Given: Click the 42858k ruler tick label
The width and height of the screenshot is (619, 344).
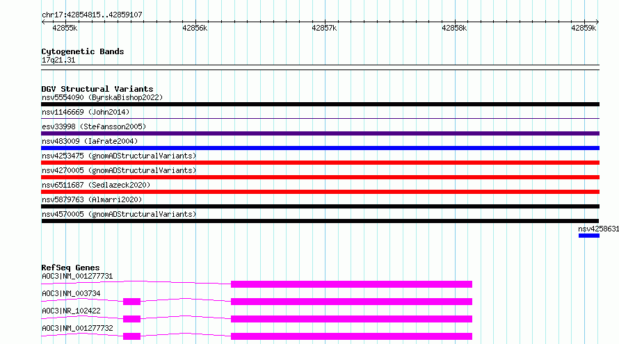Looking at the screenshot, I should coord(454,28).
